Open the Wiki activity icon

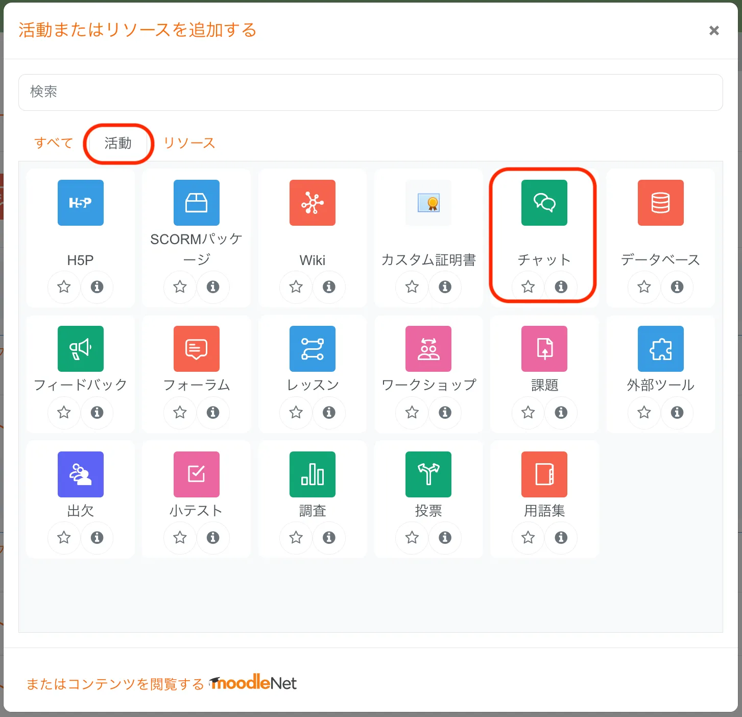pos(313,203)
